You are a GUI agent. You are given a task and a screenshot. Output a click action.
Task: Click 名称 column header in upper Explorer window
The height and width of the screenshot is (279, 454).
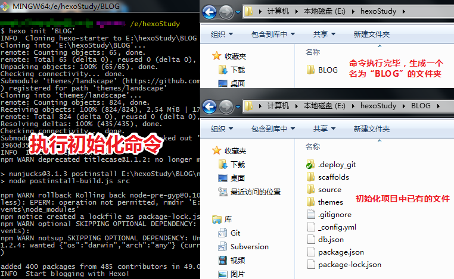coord(312,52)
